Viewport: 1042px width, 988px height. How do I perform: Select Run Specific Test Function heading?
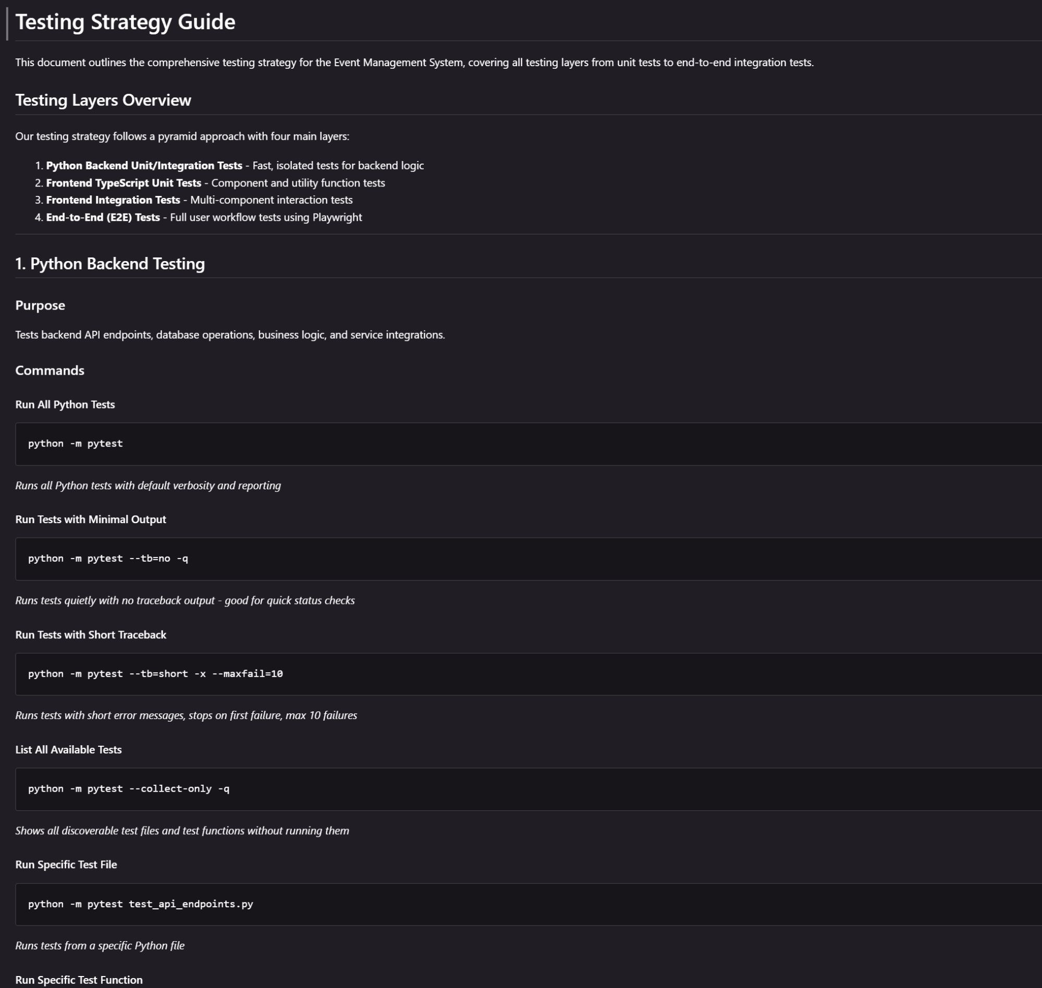click(x=79, y=980)
